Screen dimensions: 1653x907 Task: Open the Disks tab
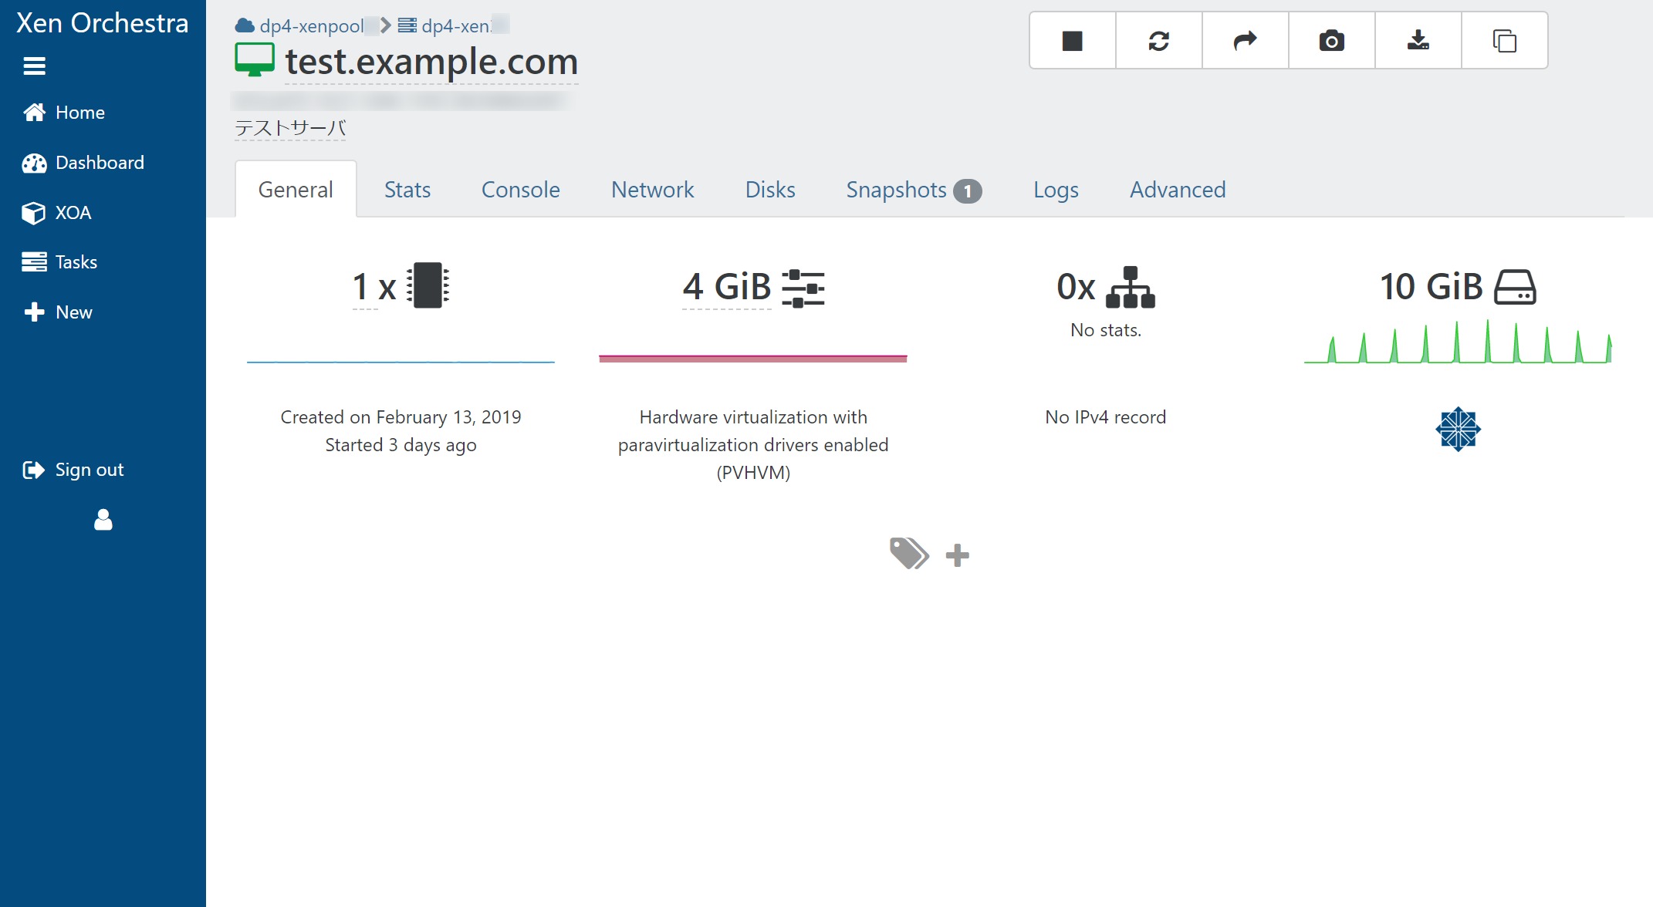(770, 190)
